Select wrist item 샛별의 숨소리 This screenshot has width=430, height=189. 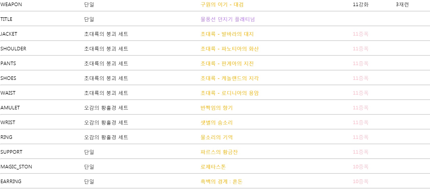(217, 123)
